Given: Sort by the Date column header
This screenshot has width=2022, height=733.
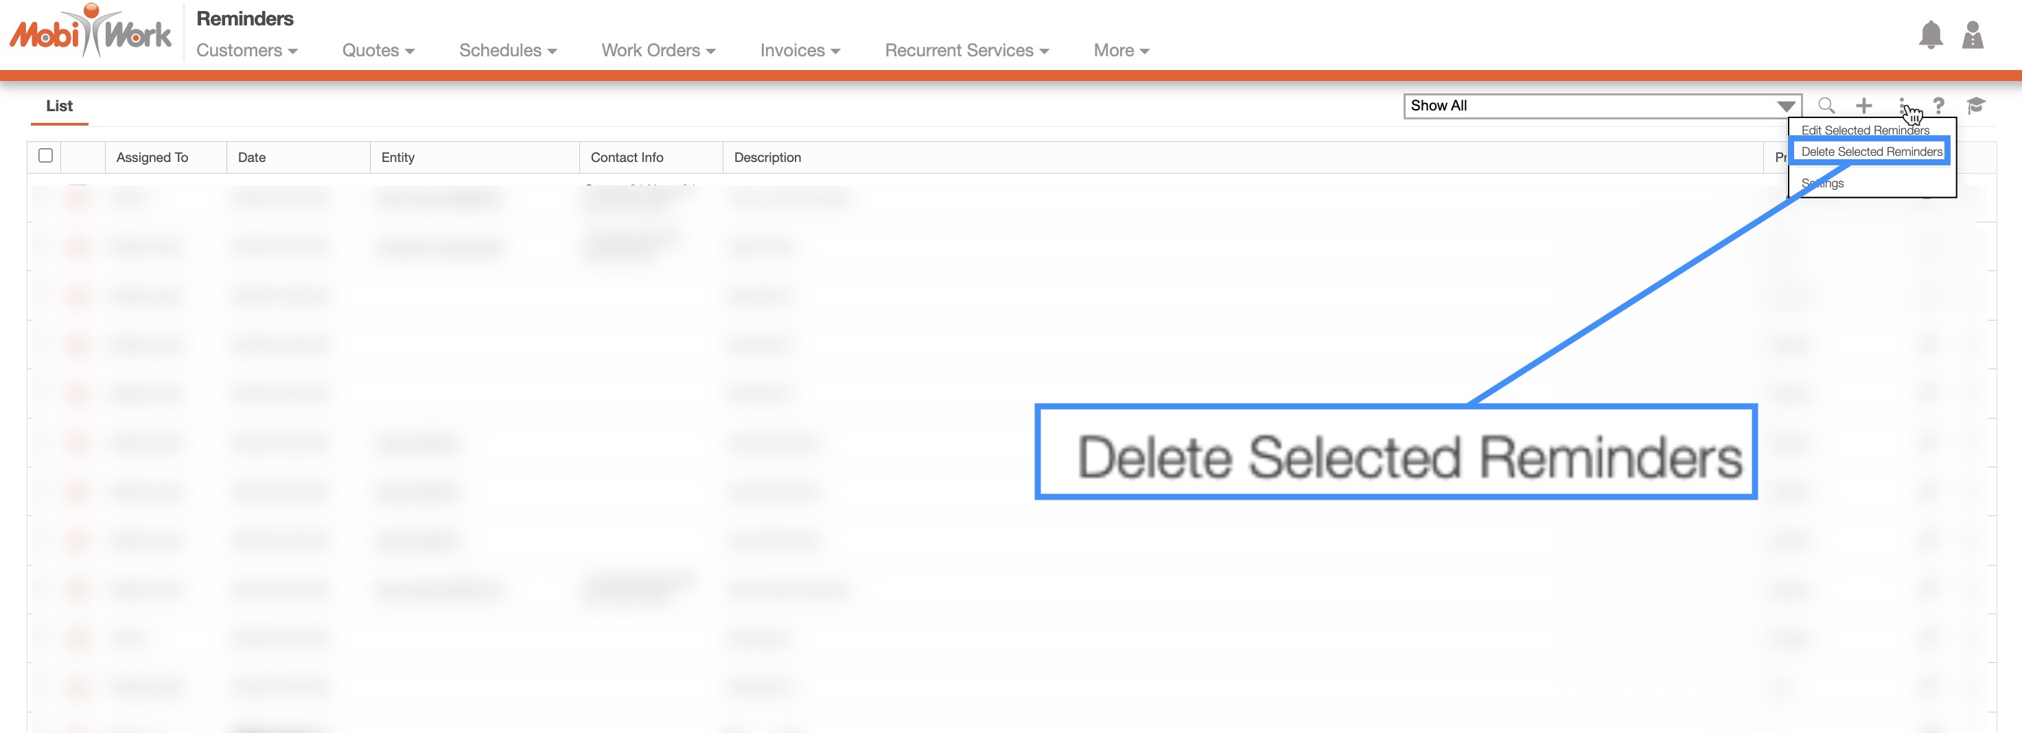Looking at the screenshot, I should click(252, 157).
